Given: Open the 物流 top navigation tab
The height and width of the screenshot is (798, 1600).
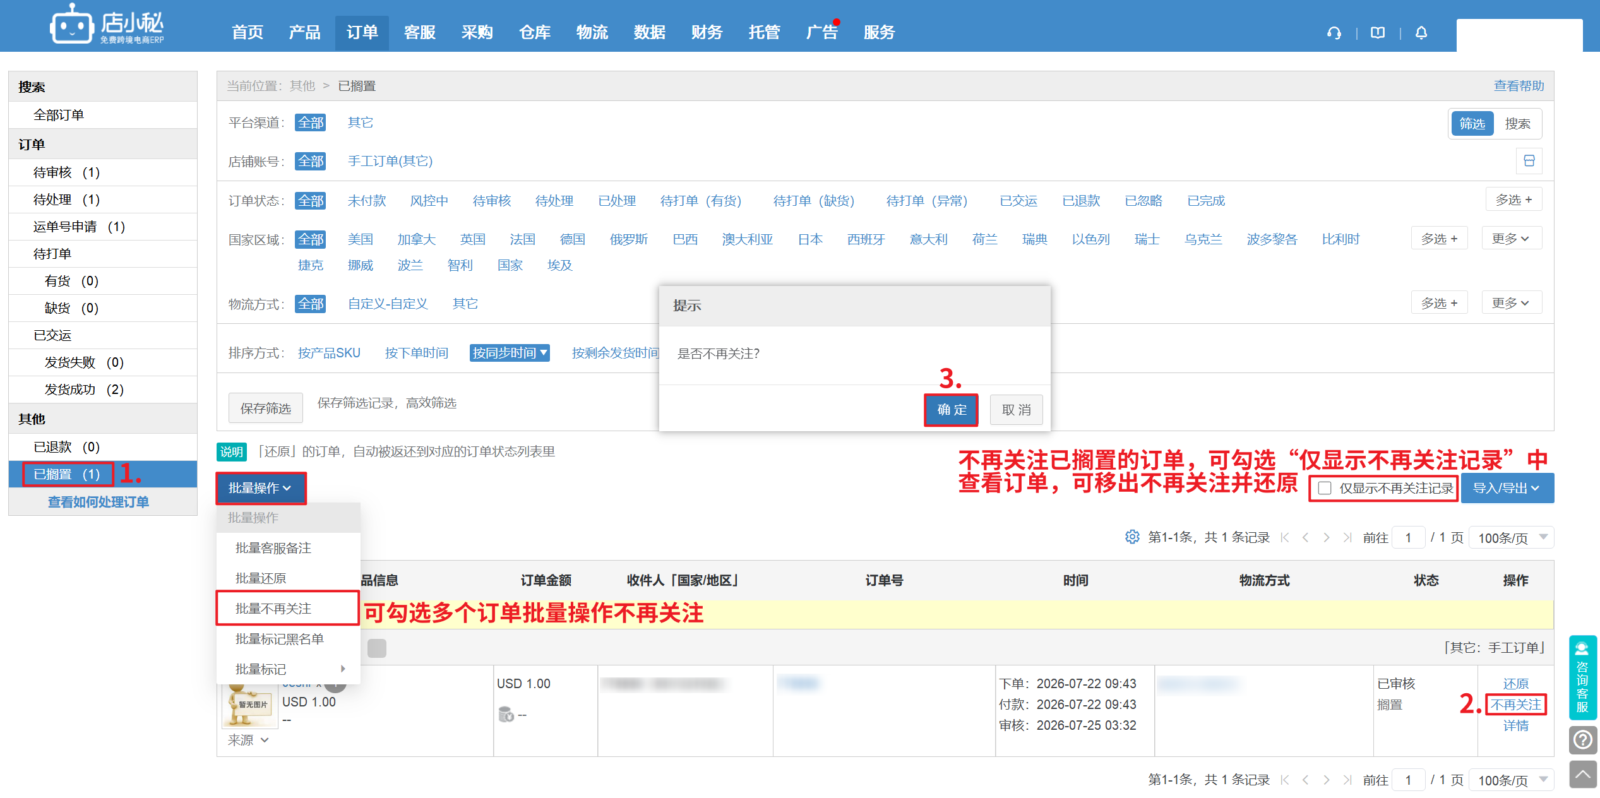Looking at the screenshot, I should pyautogui.click(x=592, y=32).
